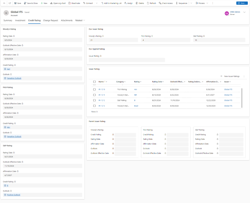Click the Check Access command

[x=166, y=3]
